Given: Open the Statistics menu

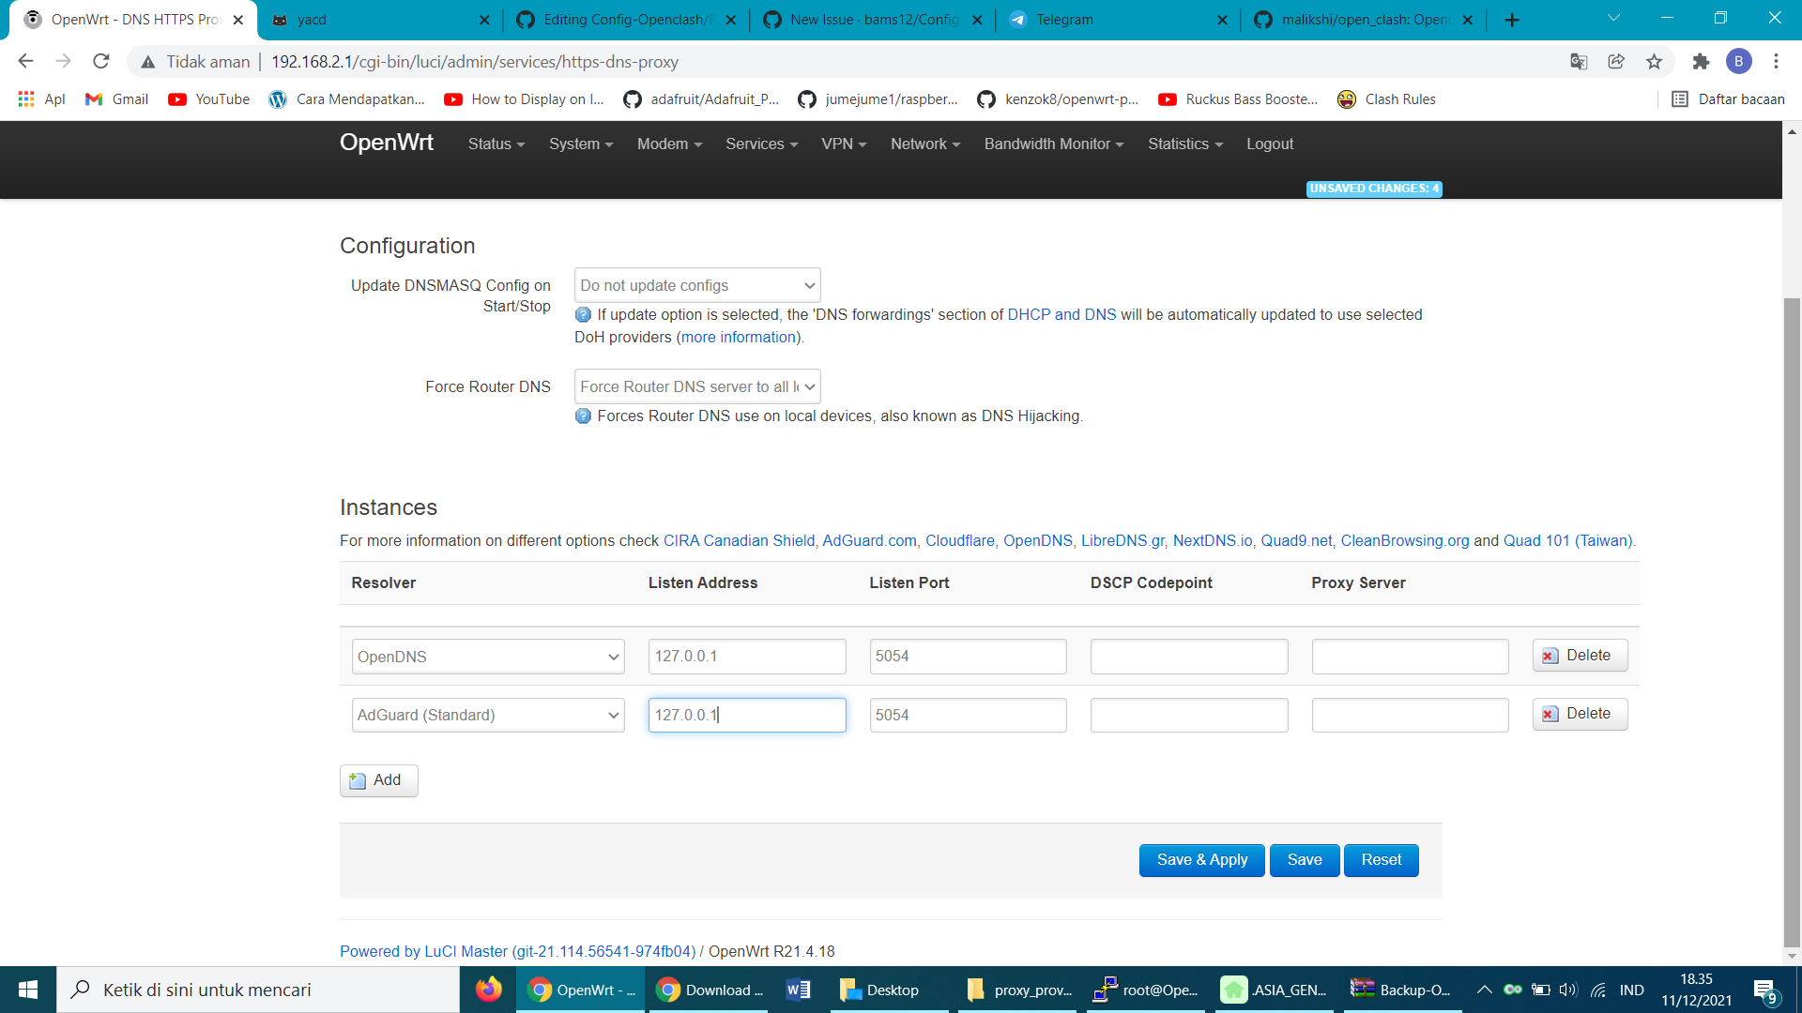Looking at the screenshot, I should 1185,144.
